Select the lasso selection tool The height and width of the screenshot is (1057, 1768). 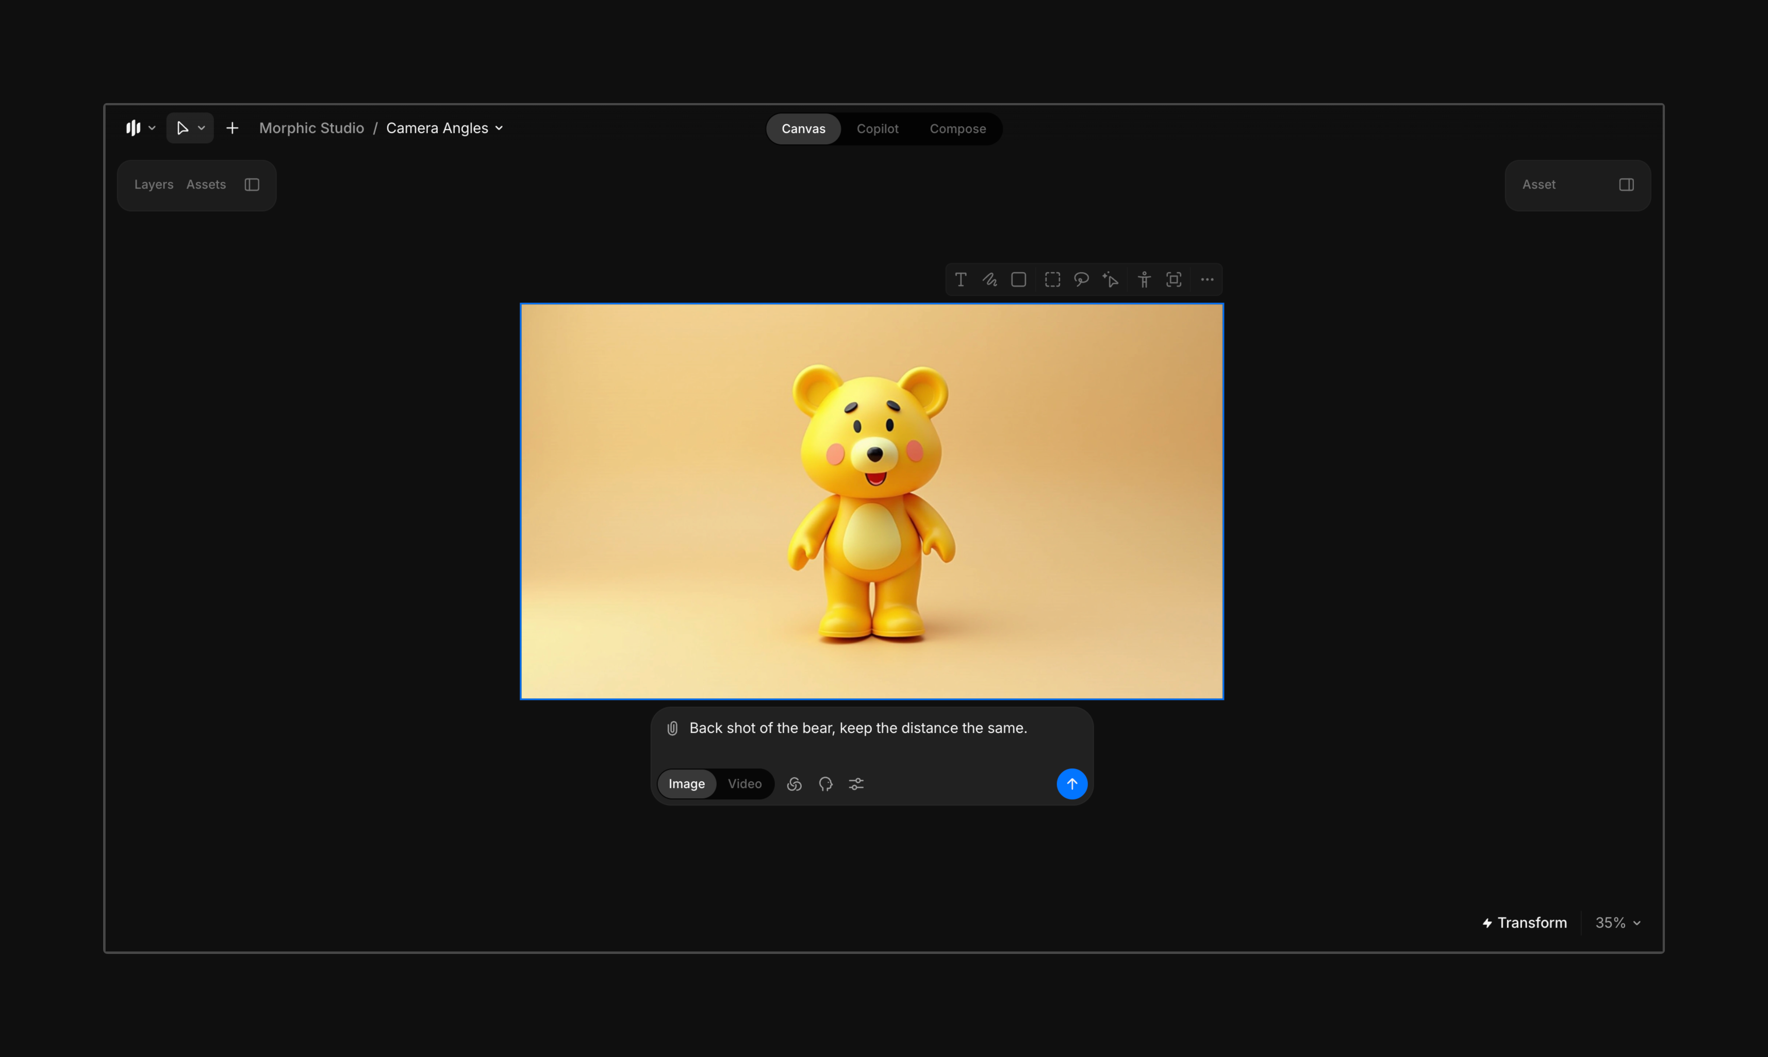[1081, 280]
